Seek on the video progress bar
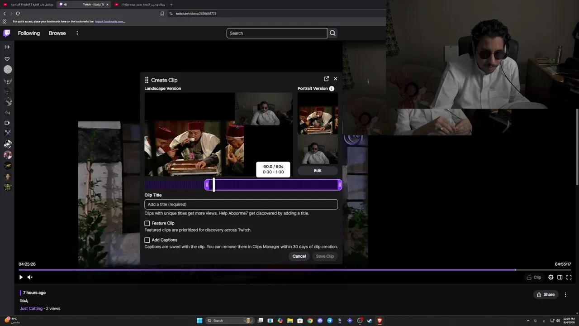The width and height of the screenshot is (579, 326). tap(295, 270)
